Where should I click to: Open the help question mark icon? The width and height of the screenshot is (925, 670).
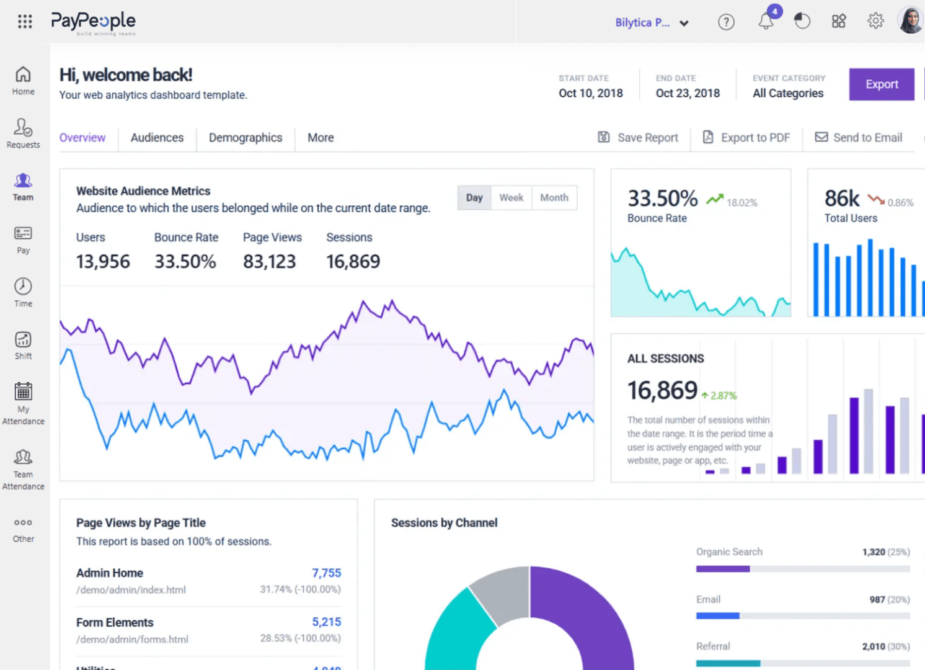(726, 22)
